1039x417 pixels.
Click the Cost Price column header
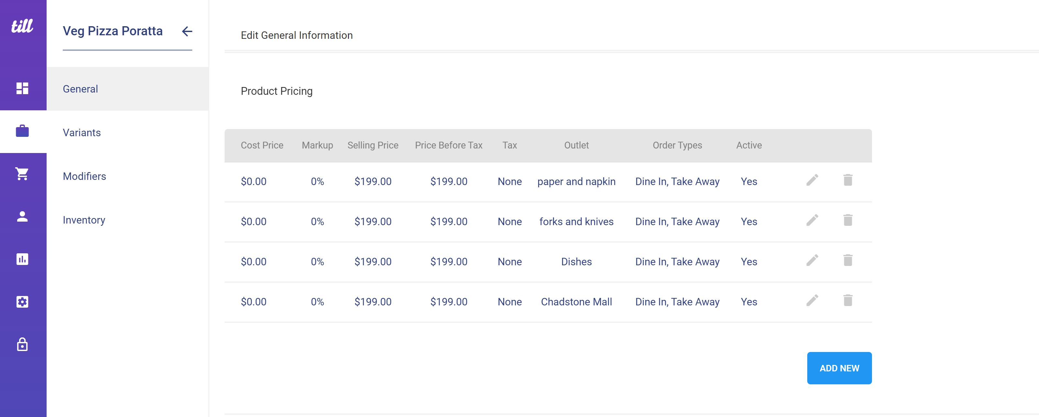262,145
